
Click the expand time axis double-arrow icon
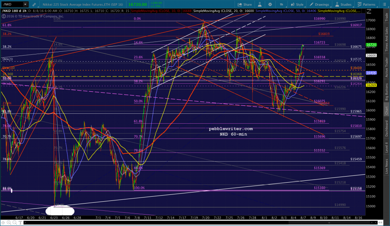click(380, 223)
